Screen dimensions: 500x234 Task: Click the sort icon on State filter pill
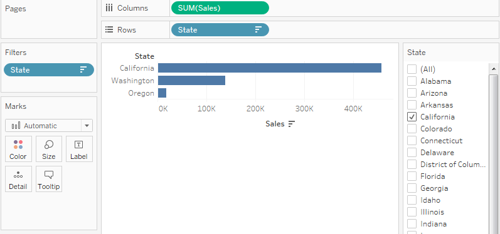[x=83, y=69]
